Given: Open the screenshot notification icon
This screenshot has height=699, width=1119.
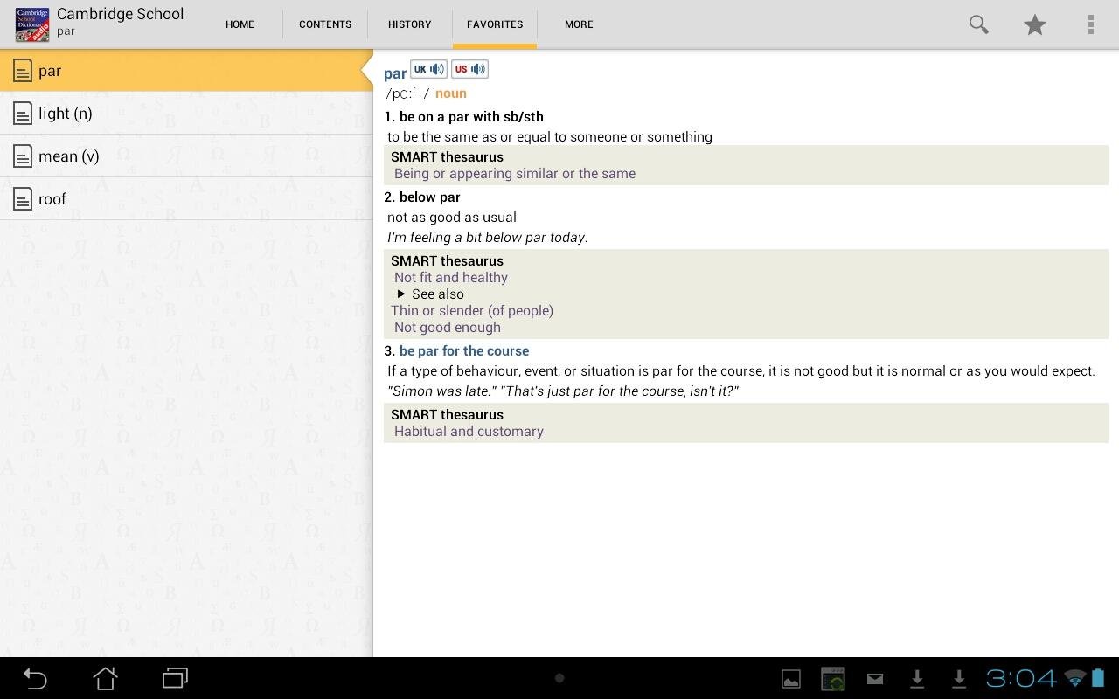Looking at the screenshot, I should [x=833, y=679].
